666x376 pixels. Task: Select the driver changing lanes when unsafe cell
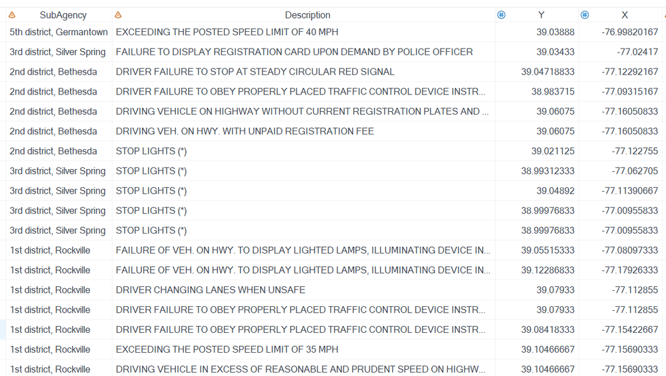(210, 290)
